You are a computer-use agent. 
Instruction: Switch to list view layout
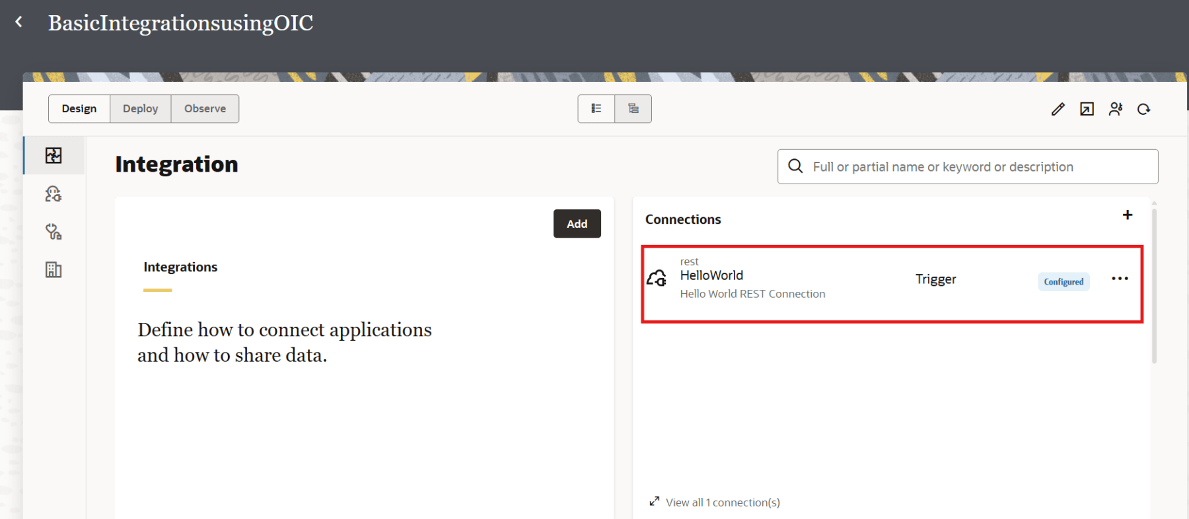pos(596,109)
